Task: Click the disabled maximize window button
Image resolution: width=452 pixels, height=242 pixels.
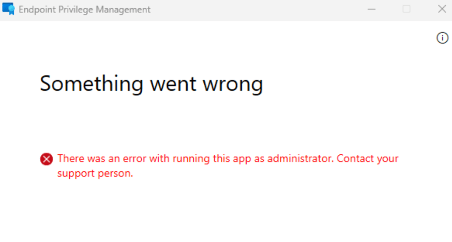Action: 406,9
